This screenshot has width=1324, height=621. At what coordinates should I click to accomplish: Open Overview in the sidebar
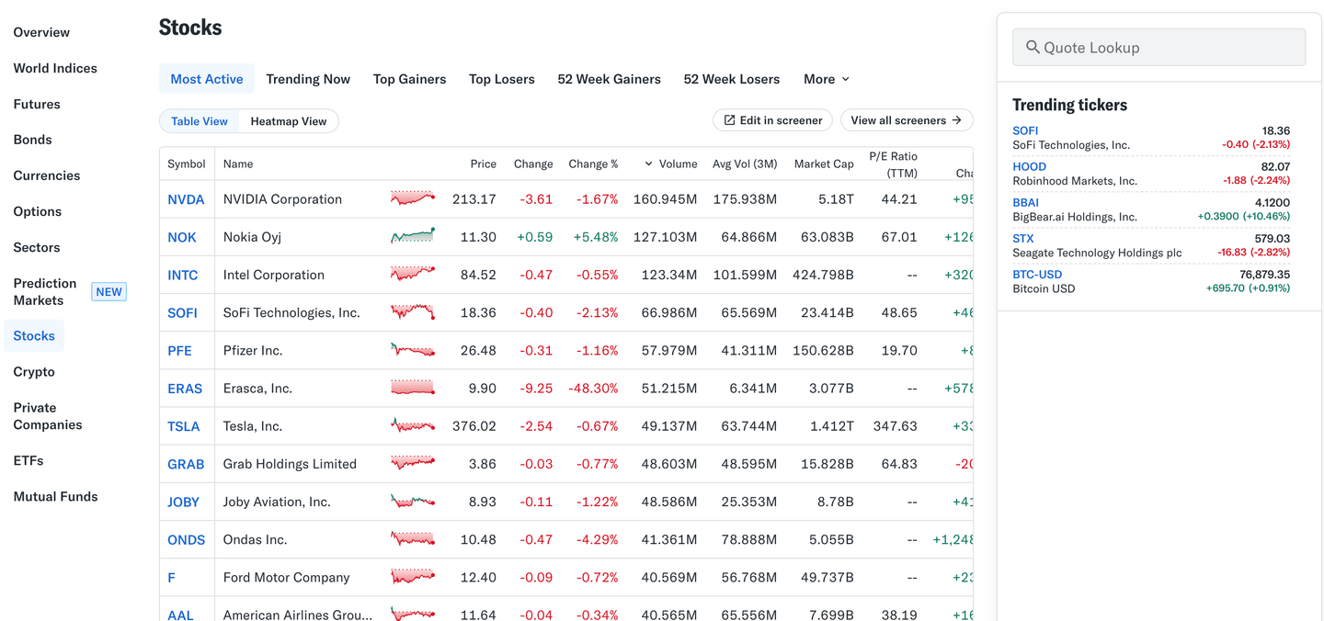point(41,32)
